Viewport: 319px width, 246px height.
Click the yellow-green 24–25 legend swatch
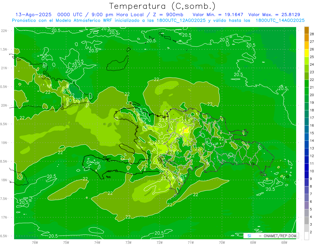[307, 61]
